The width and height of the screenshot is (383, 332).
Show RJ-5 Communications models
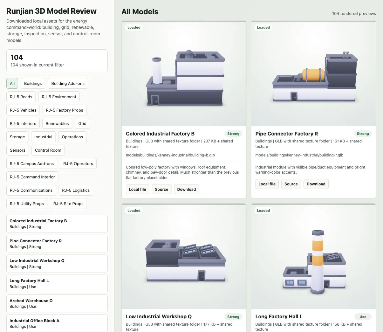pos(31,190)
